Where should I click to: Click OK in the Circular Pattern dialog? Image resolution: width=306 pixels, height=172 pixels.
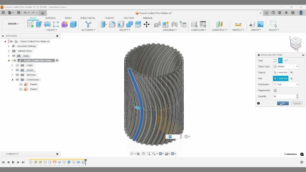tap(283, 103)
